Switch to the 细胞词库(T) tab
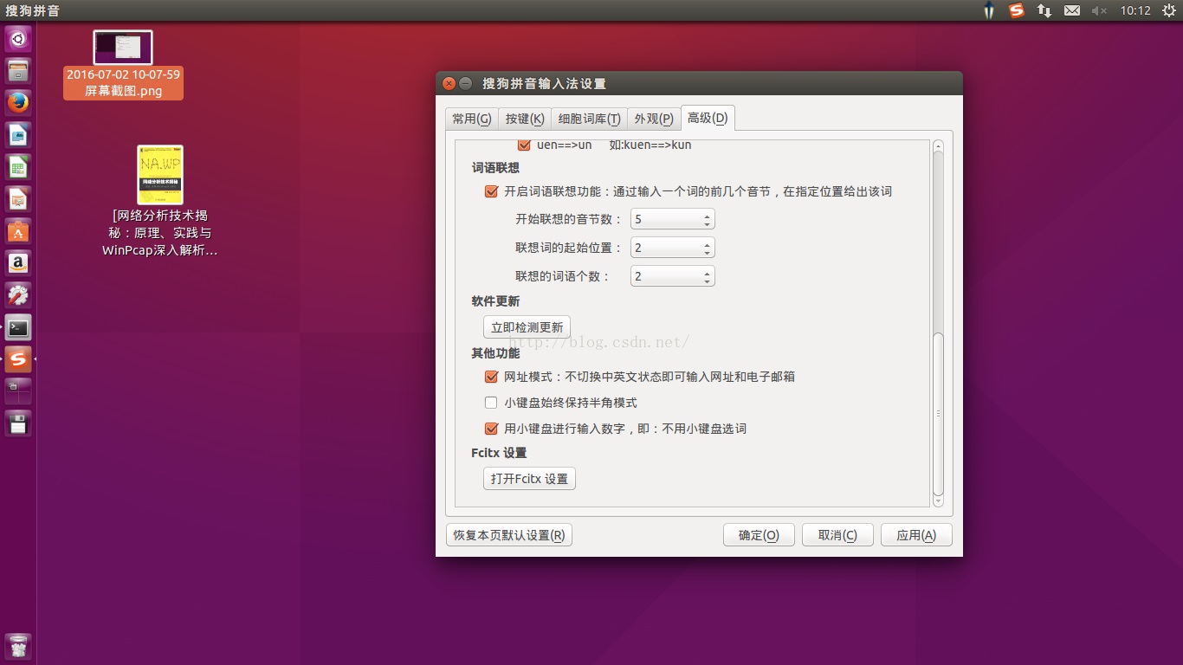Image resolution: width=1183 pixels, height=665 pixels. [x=590, y=119]
